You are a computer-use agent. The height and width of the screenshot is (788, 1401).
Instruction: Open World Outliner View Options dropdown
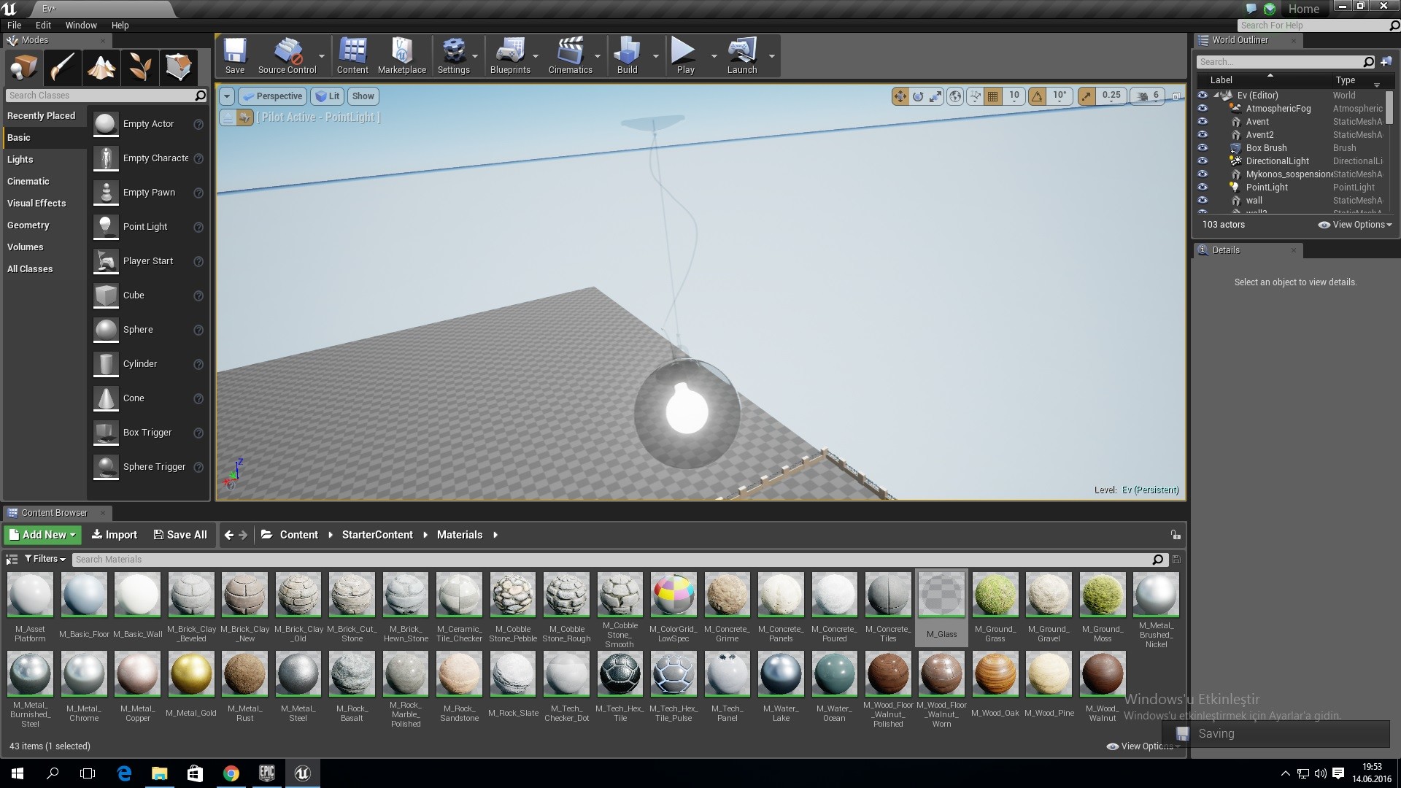[x=1355, y=225]
